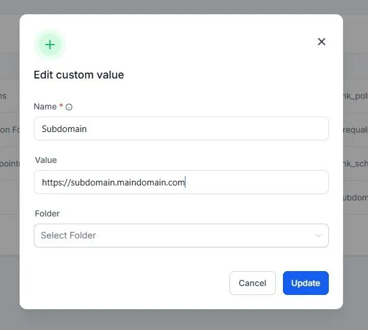
Task: Select the background row ending nk_poli
Action: [356, 96]
